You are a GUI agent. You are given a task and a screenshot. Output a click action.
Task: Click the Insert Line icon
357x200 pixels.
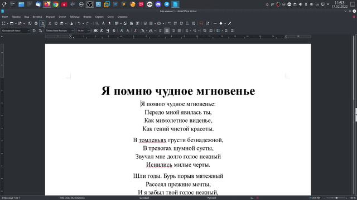coord(215,23)
